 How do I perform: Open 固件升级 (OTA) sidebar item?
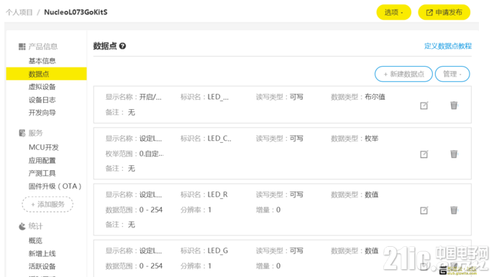point(55,186)
